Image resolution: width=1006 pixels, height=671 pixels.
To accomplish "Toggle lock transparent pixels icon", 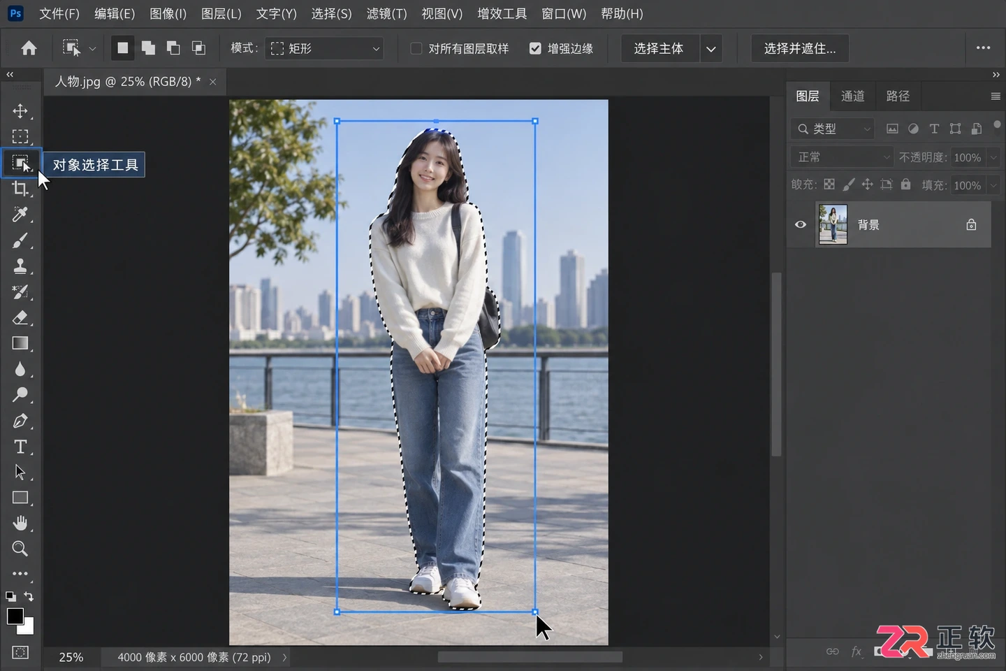I will (829, 185).
